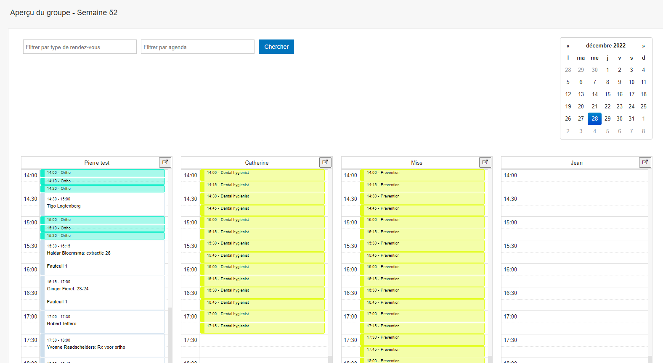Select the 15:20 Ortho slot
The width and height of the screenshot is (663, 363).
[x=103, y=236]
